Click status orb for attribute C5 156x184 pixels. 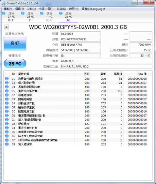(x=7, y=132)
